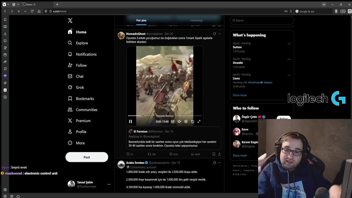This screenshot has height=198, width=352.
Task: Open the Vivaldi main menu icon
Action: (4, 4)
